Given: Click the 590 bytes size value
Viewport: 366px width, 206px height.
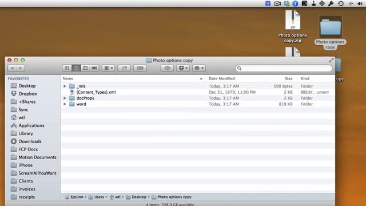Looking at the screenshot, I should [x=283, y=86].
